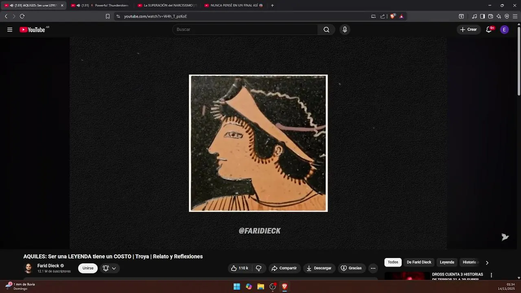Go back in browser history
This screenshot has height=293, width=521.
tap(6, 16)
